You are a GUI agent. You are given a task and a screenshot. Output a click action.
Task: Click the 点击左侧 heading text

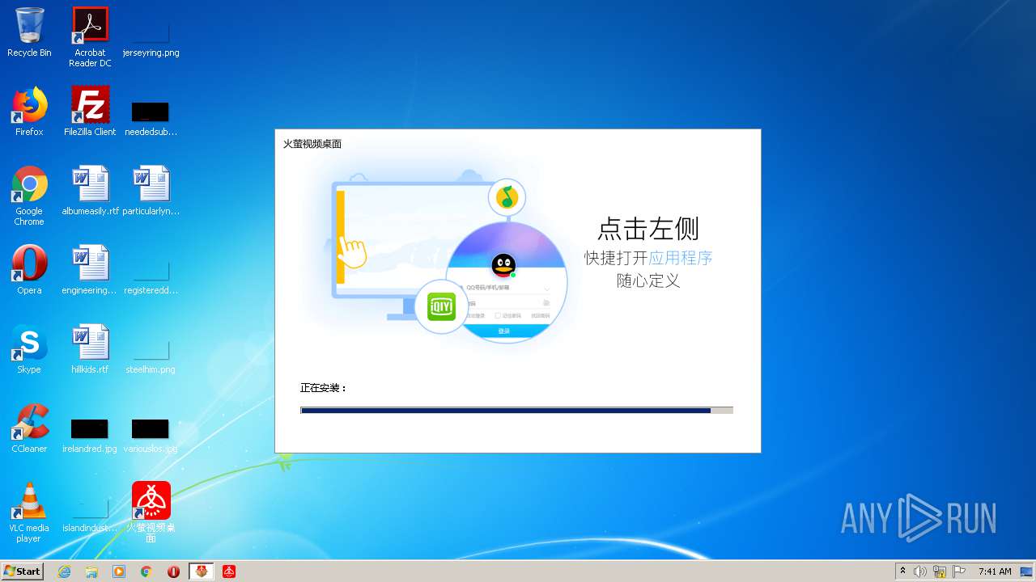(648, 229)
